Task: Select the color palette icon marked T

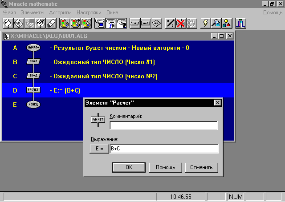Action: tap(64, 22)
